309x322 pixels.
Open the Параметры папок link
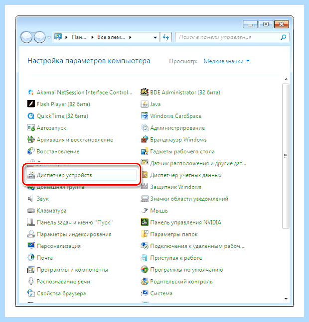[174, 234]
